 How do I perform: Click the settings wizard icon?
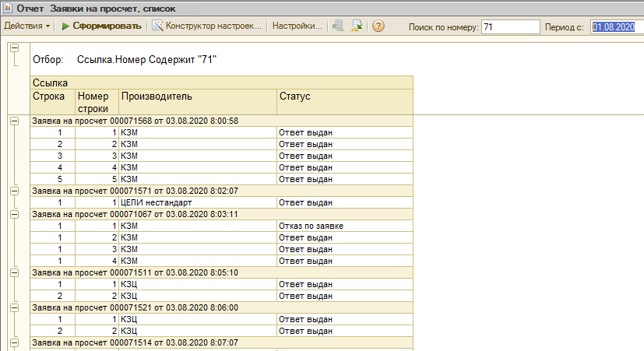[x=157, y=26]
